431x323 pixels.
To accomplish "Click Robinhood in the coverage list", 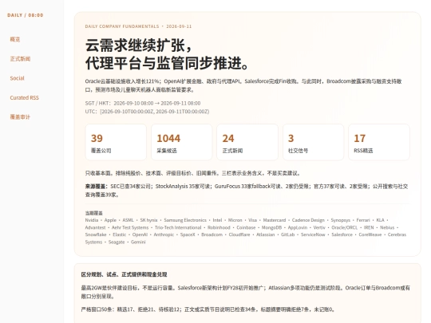I will point(219,227).
